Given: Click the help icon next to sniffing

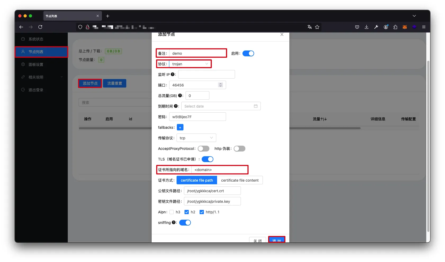Looking at the screenshot, I should [174, 223].
